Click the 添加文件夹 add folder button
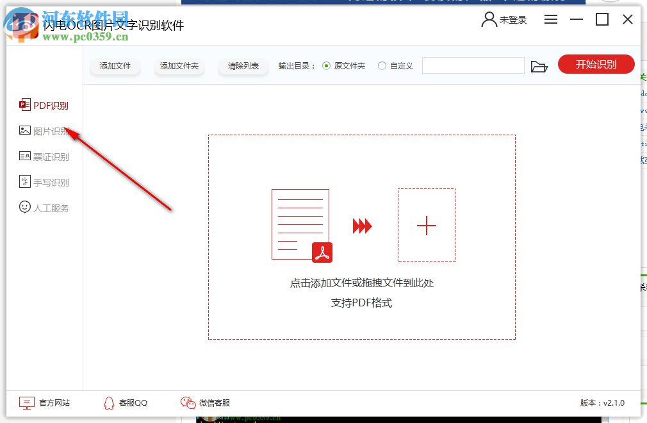 tap(179, 65)
